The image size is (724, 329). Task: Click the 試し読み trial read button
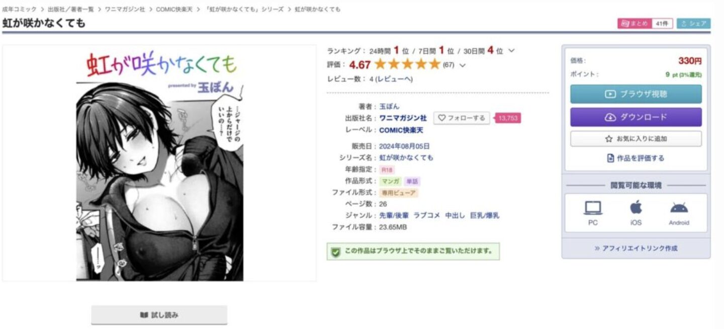coord(159,315)
